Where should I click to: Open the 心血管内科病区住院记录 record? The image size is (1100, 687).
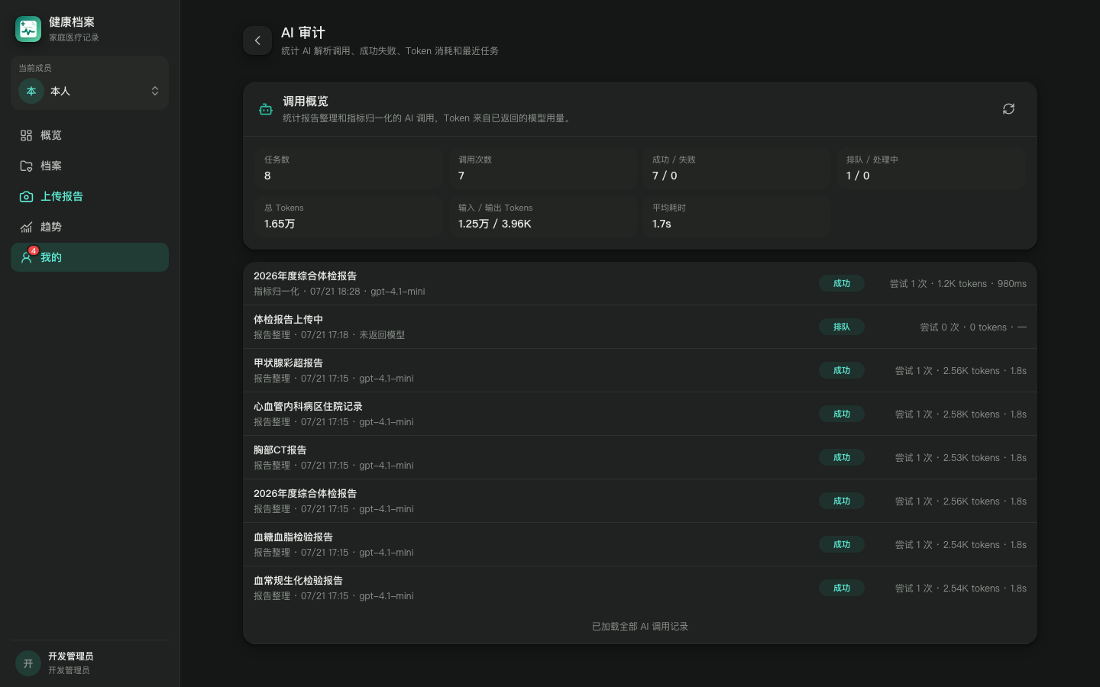[x=640, y=414]
